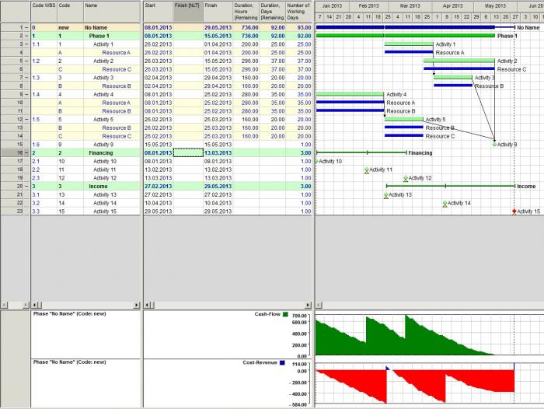
Task: Select the 'Activity 12' name cell
Action: coord(112,178)
